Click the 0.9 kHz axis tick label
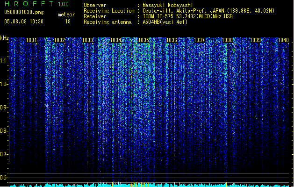This screenshot has width=294, height=187. (4, 108)
